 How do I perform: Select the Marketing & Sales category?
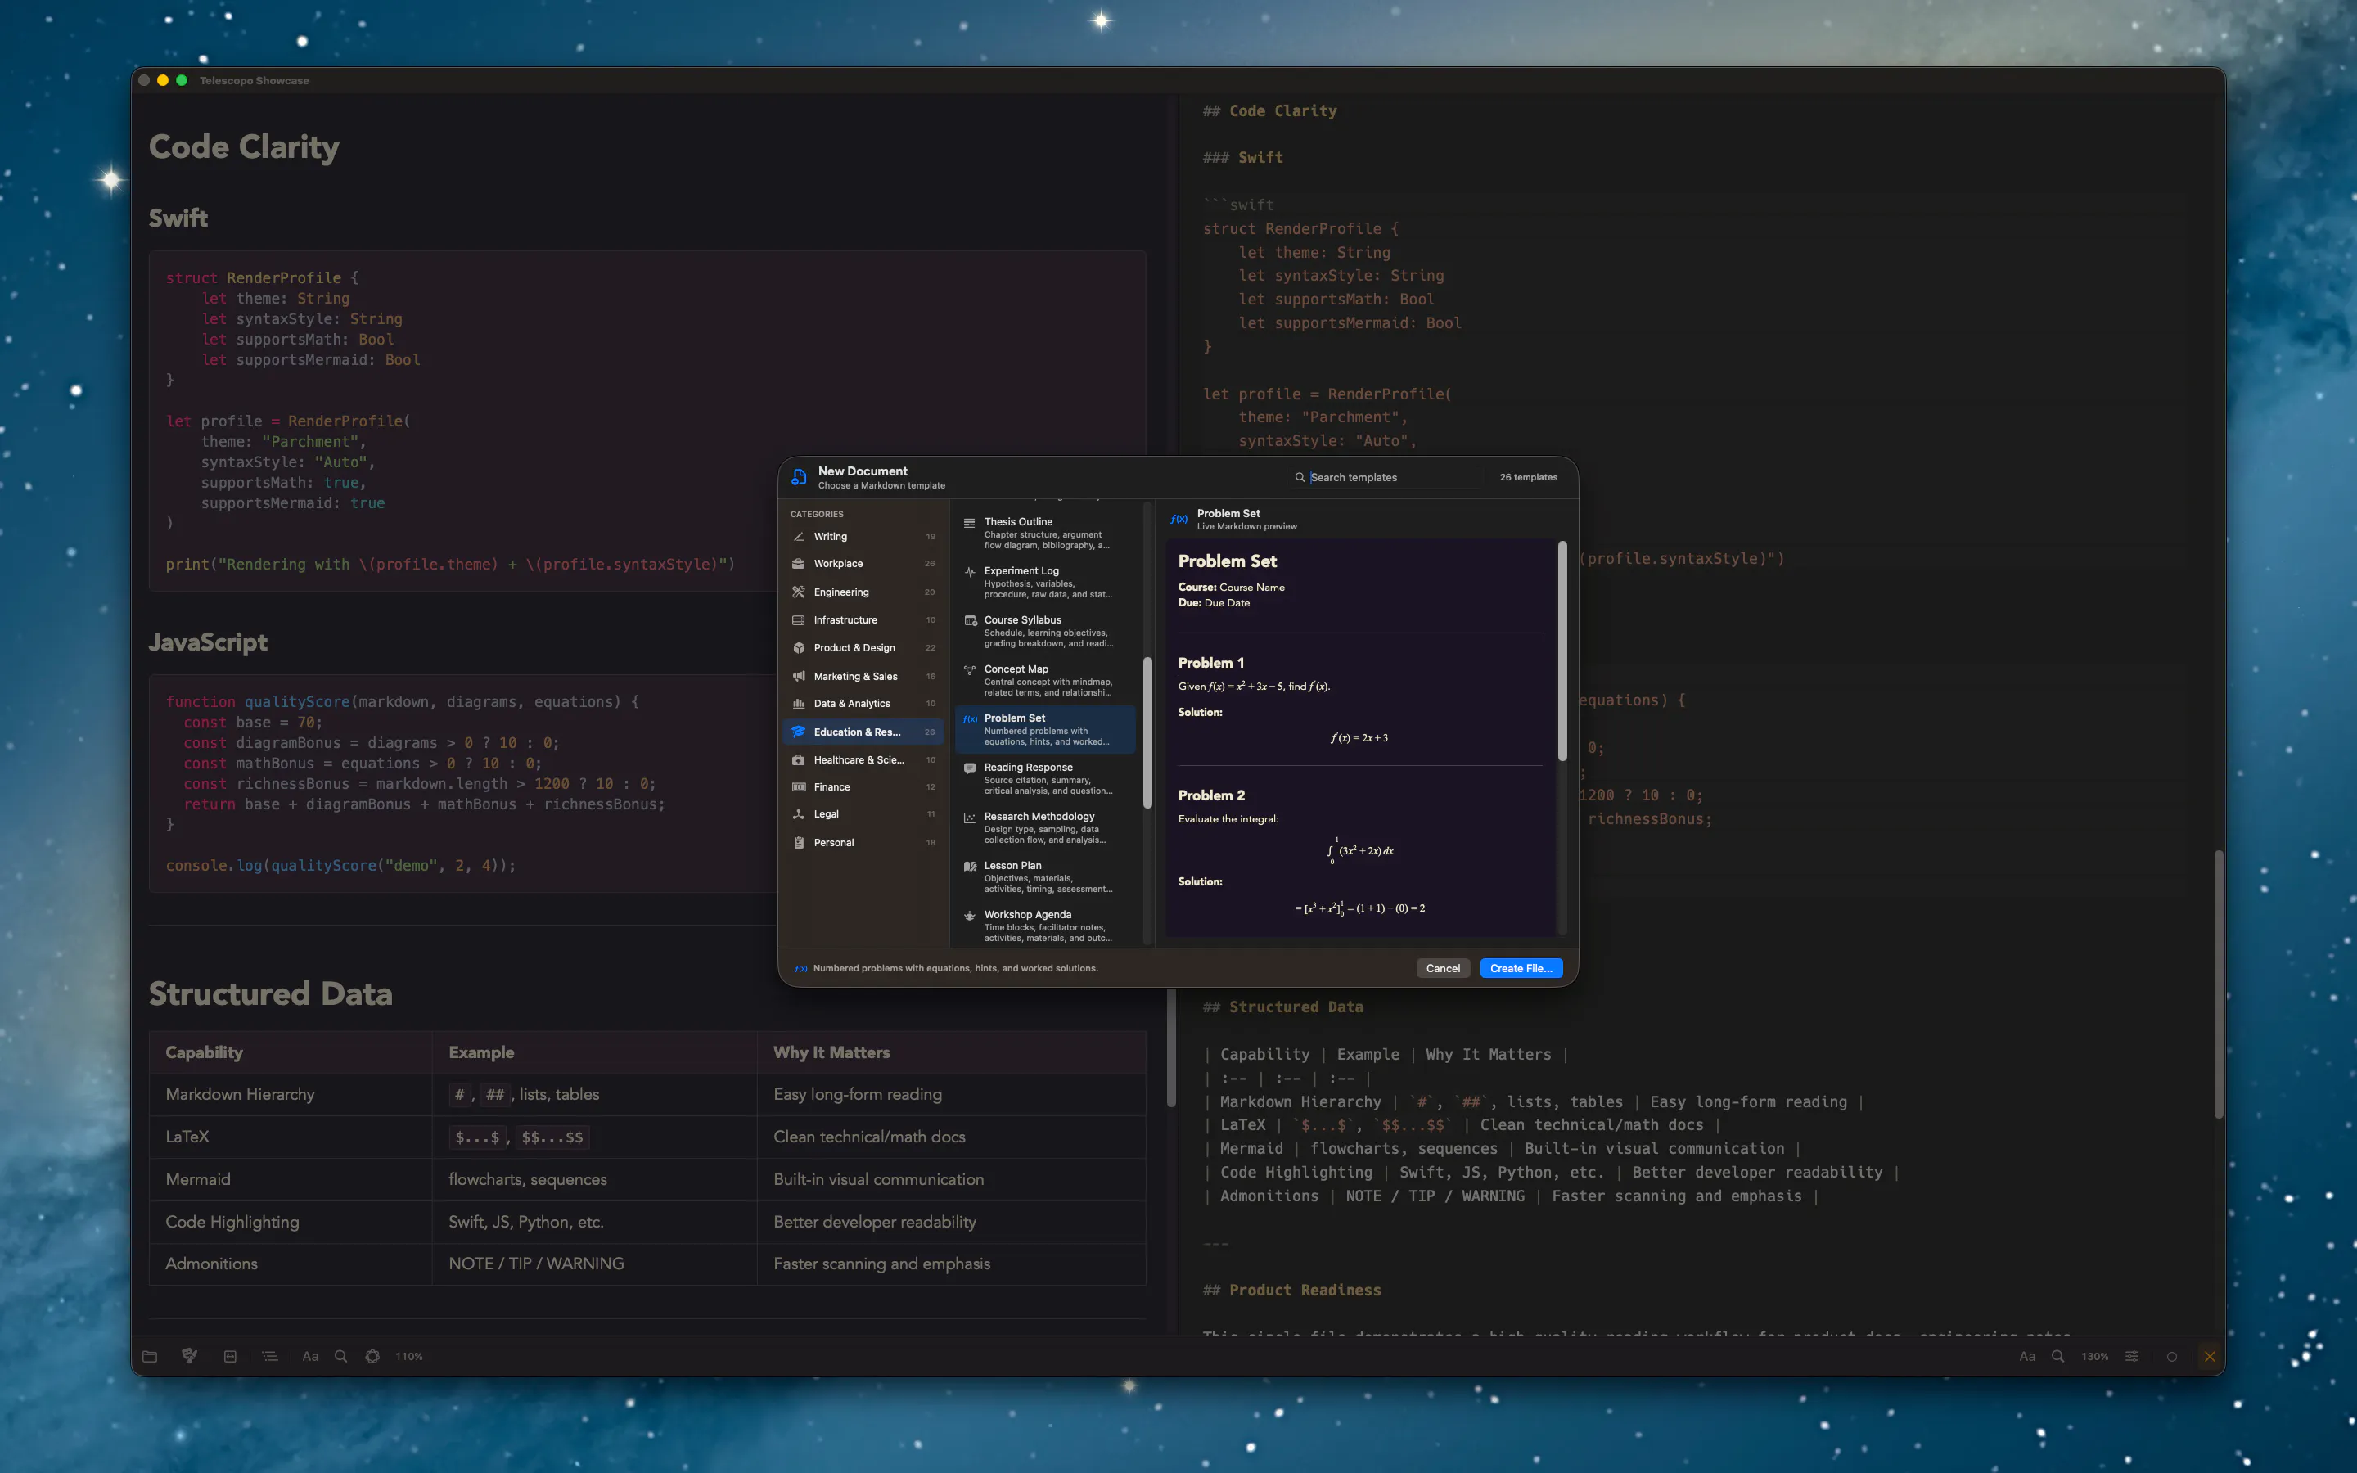(864, 676)
